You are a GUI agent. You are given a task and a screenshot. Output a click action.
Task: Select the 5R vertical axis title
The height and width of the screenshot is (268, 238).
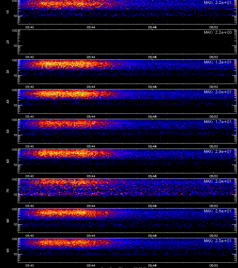8,131
